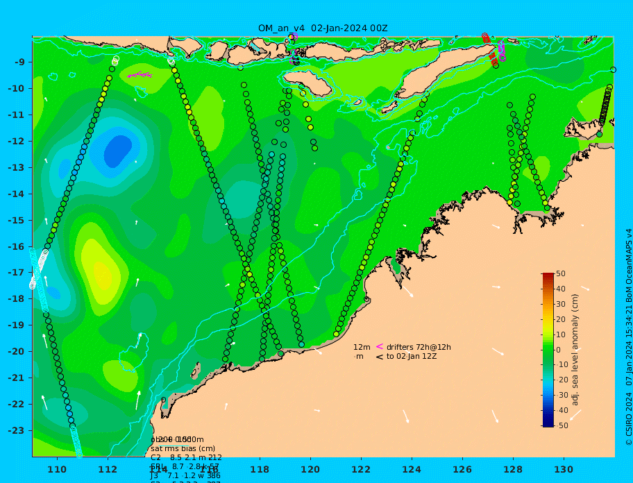
Task: Click the 'drifters 72h@12h' legend label
Action: click(x=419, y=347)
